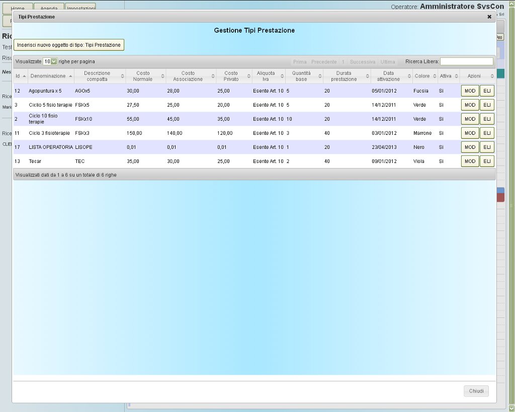Open Impostazioni tab in background page
Image resolution: width=515 pixels, height=412 pixels.
[x=80, y=7]
